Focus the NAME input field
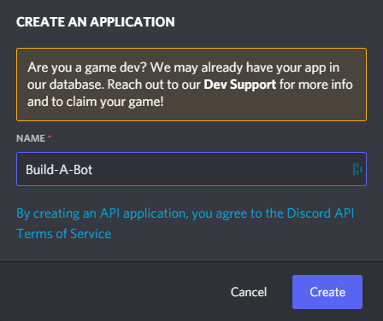 point(191,169)
